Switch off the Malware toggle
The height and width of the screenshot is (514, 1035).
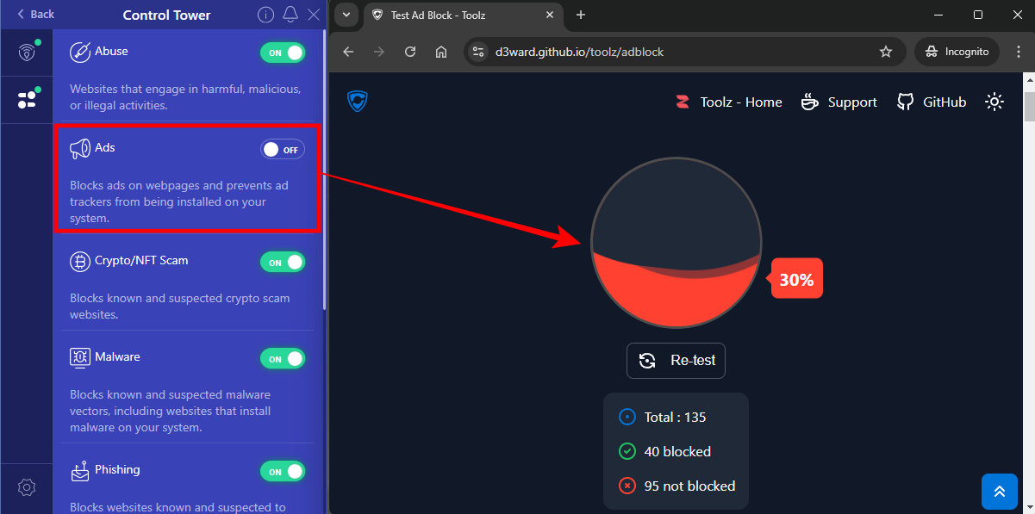[x=283, y=358]
